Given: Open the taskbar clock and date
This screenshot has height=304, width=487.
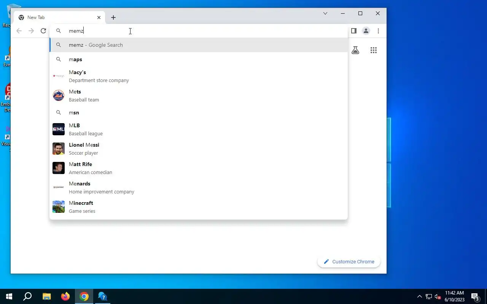Looking at the screenshot, I should point(454,296).
